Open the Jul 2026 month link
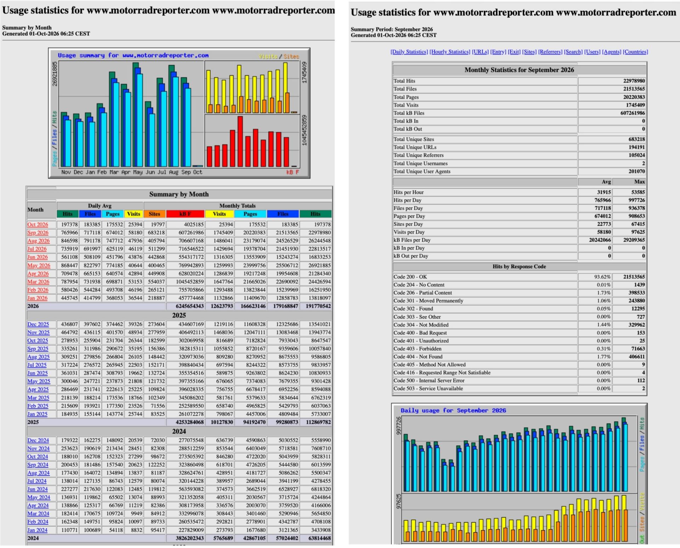 point(37,249)
